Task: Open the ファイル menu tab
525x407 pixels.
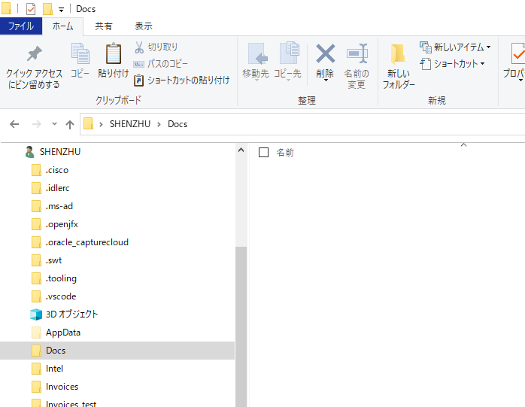Action: pyautogui.click(x=21, y=26)
